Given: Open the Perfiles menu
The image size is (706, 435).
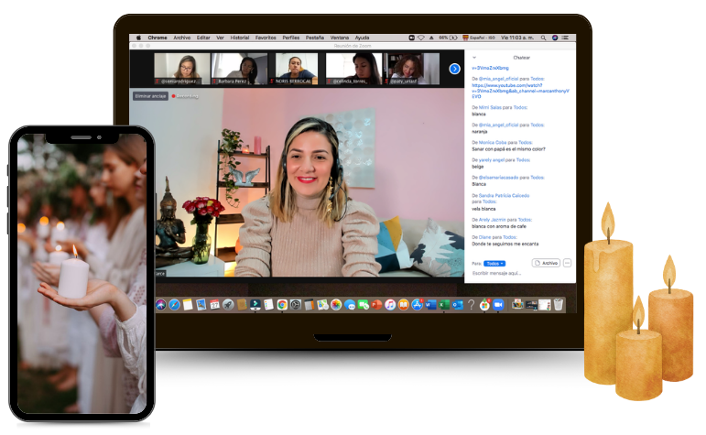Looking at the screenshot, I should point(291,38).
